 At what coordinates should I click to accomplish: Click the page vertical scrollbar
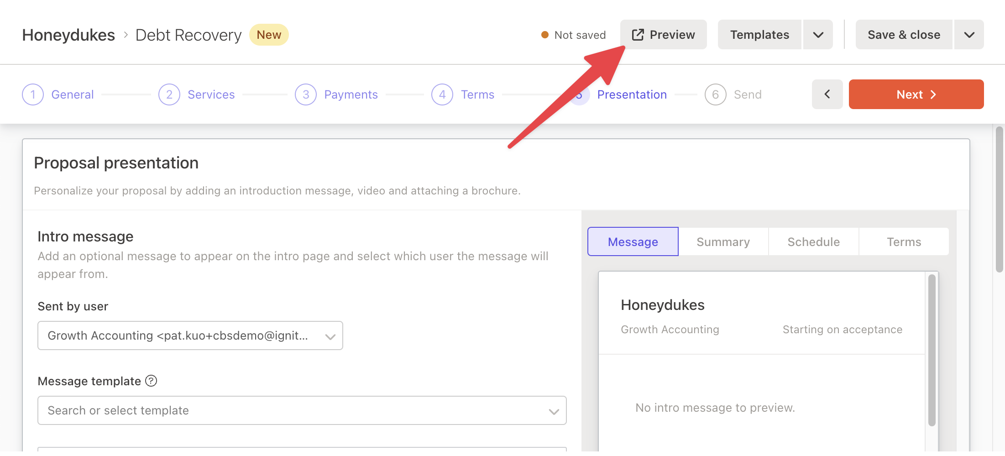[1000, 199]
